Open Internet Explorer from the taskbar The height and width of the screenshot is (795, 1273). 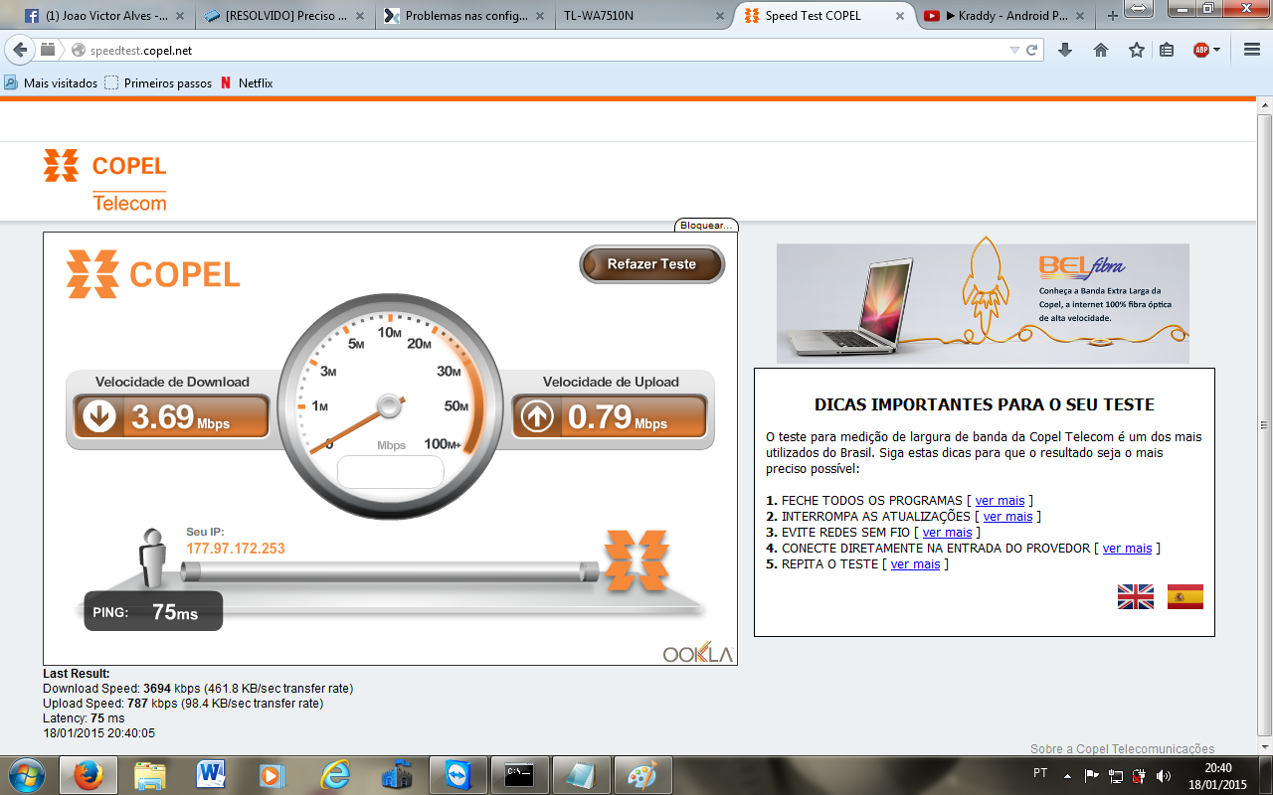(x=335, y=775)
